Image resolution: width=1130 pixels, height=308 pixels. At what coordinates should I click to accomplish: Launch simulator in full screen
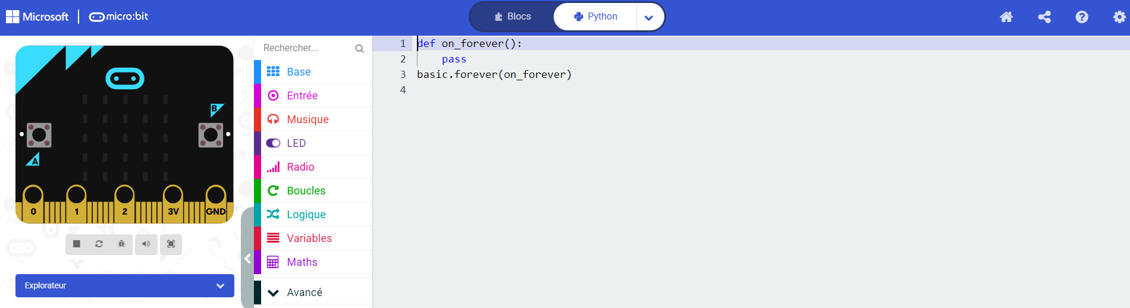point(171,244)
